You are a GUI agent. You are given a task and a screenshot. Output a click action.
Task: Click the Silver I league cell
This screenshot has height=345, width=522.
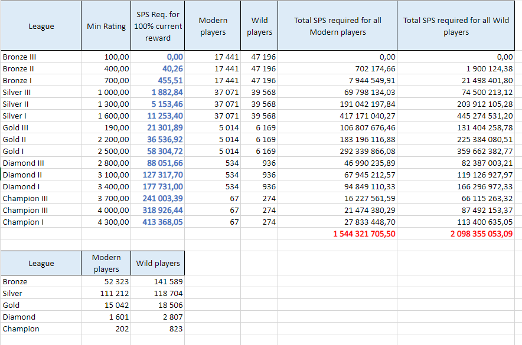click(41, 116)
